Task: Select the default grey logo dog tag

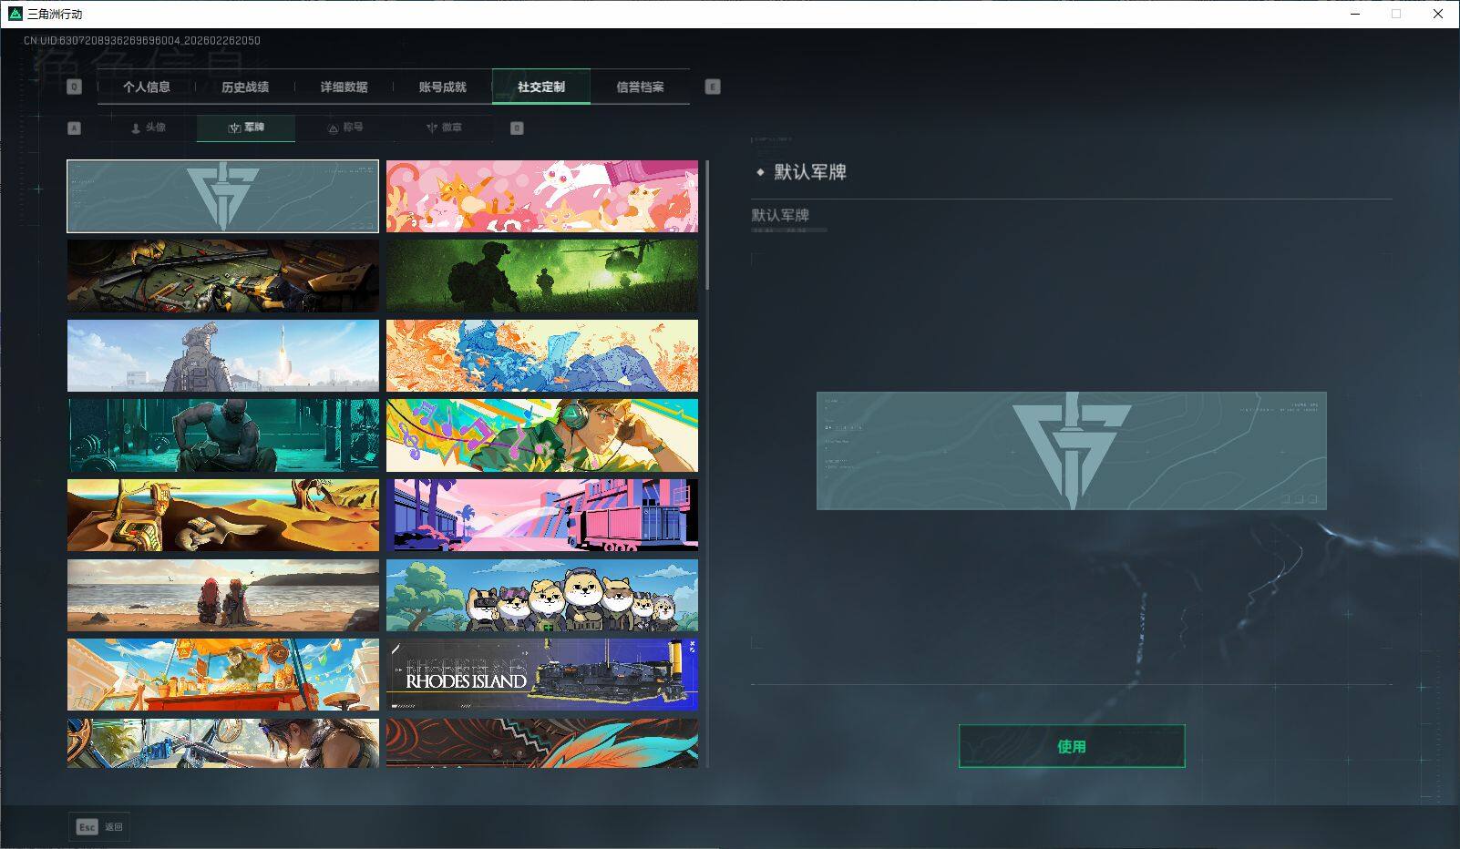Action: click(223, 196)
